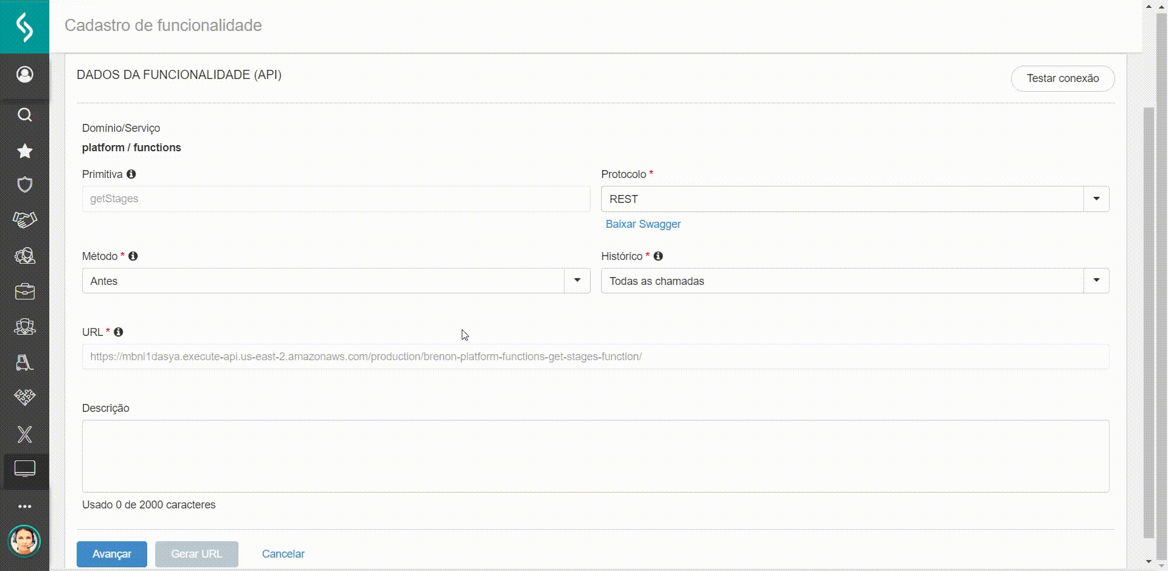1168x571 pixels.
Task: Click 'DADOS DA FUNCIONALIDADE (API)' heading
Action: (x=179, y=75)
